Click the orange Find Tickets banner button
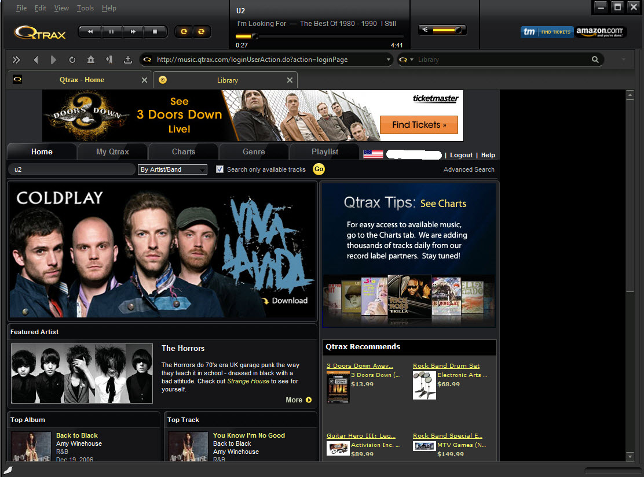The height and width of the screenshot is (477, 644). 419,125
